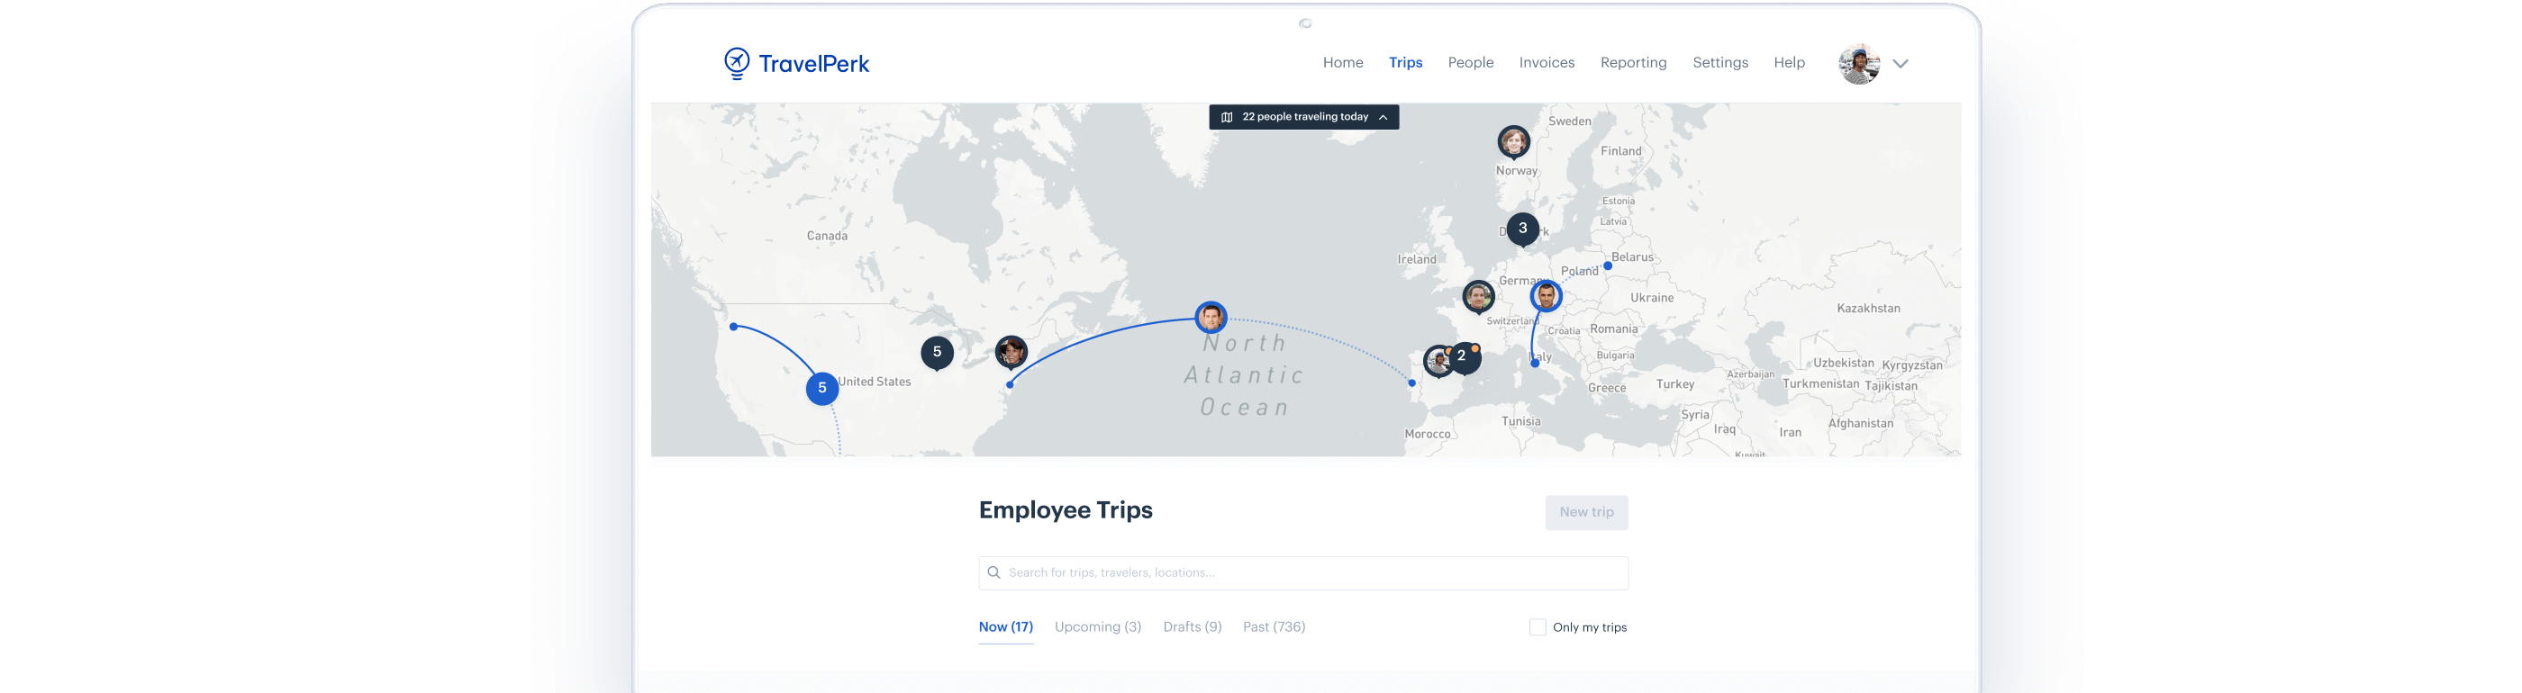This screenshot has height=693, width=2522.
Task: Open the Home menu item
Action: coord(1342,63)
